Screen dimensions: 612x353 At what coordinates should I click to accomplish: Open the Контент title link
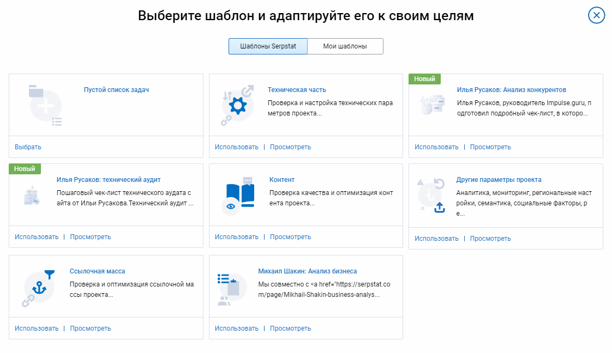coord(282,180)
